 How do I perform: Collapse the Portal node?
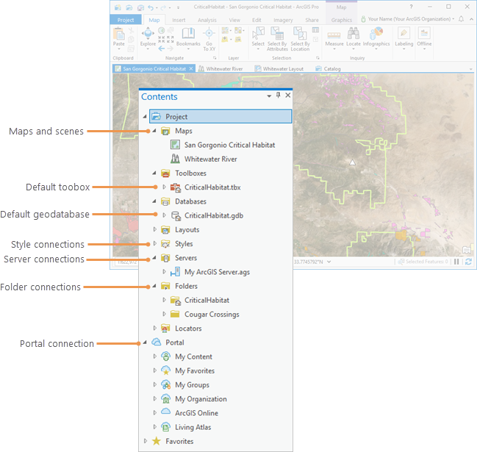point(145,342)
